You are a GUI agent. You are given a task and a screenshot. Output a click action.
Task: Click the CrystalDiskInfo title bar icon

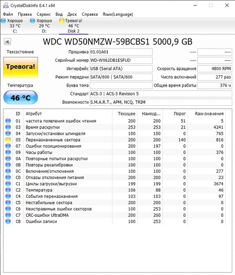click(6, 6)
